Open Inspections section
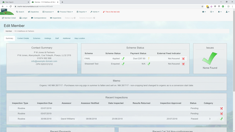The image size is (235, 132). click(56, 18)
